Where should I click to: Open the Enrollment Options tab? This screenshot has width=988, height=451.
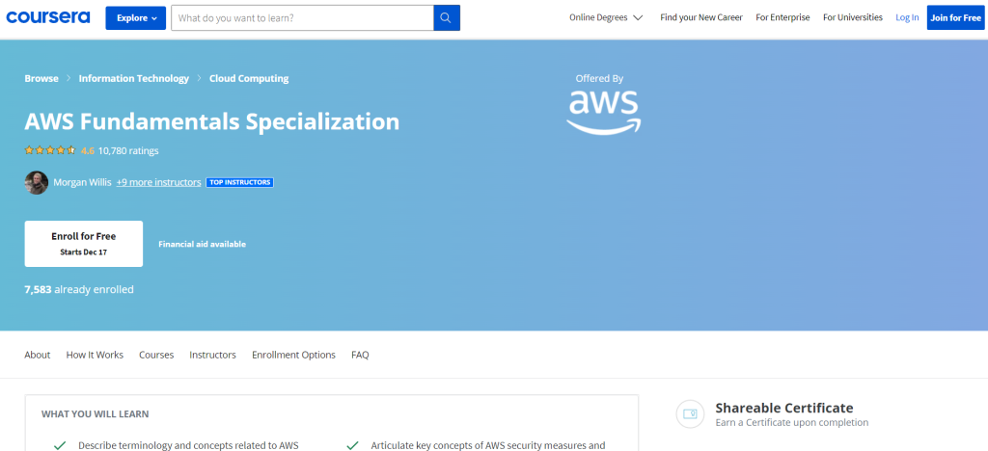coord(293,355)
